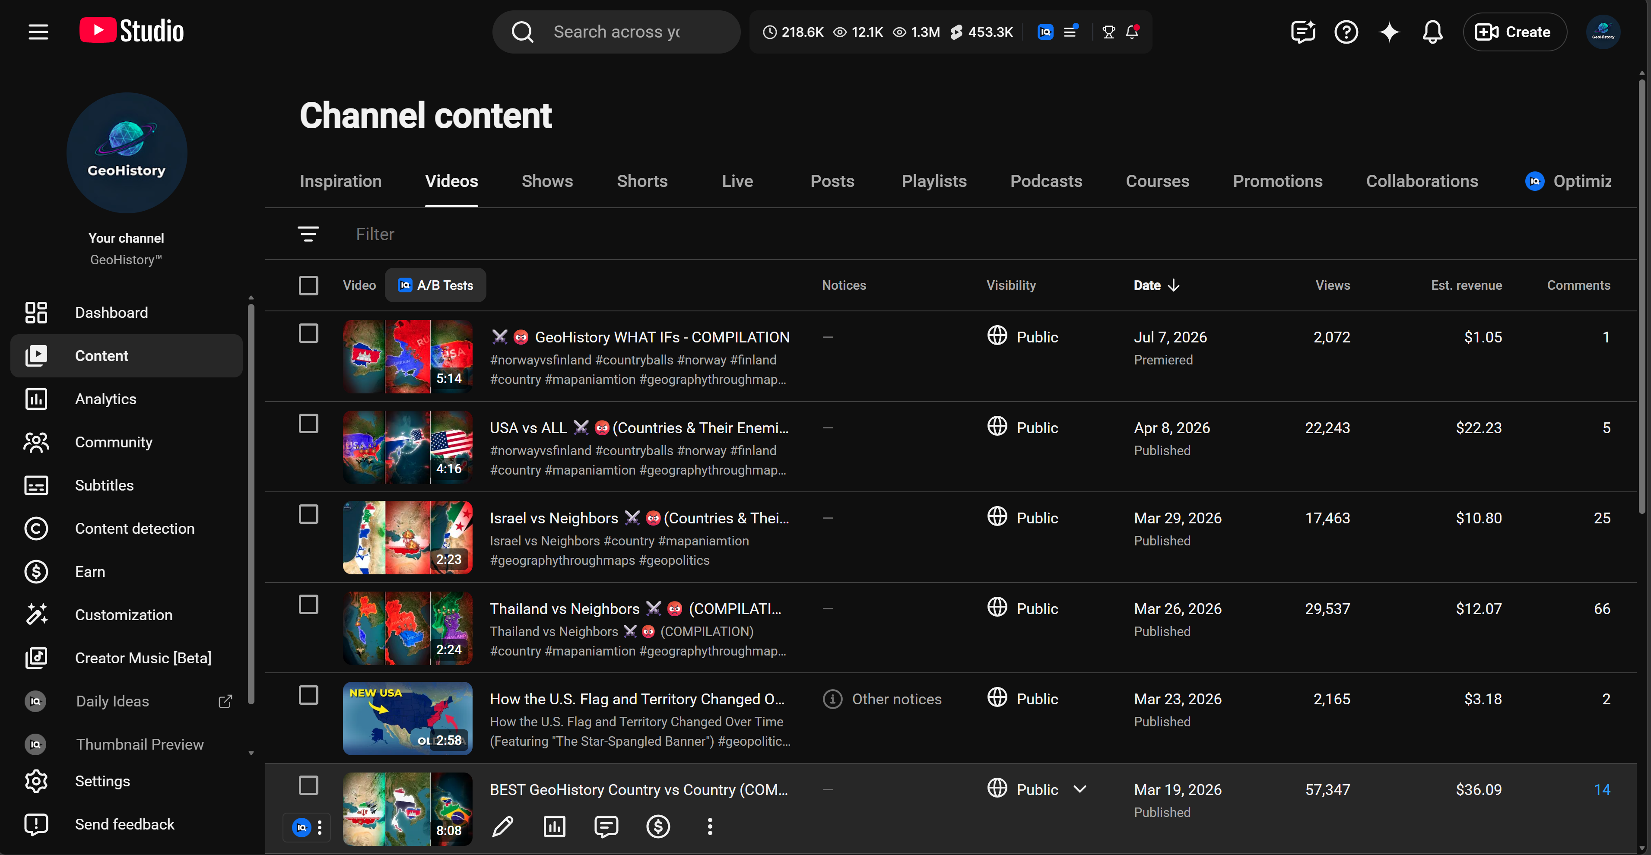Open three-dot options for BEST GeoHistory video
The height and width of the screenshot is (855, 1651).
click(709, 826)
